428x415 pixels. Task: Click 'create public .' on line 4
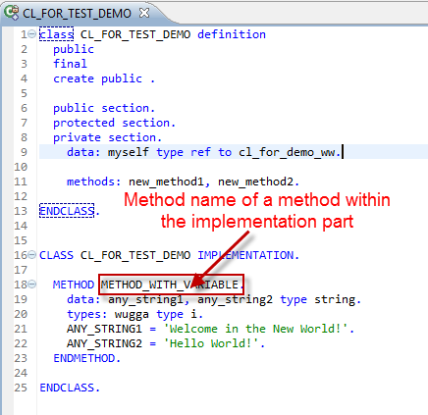[104, 78]
